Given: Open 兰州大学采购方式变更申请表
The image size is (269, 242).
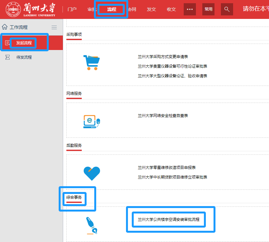Looking at the screenshot, I should tap(163, 57).
